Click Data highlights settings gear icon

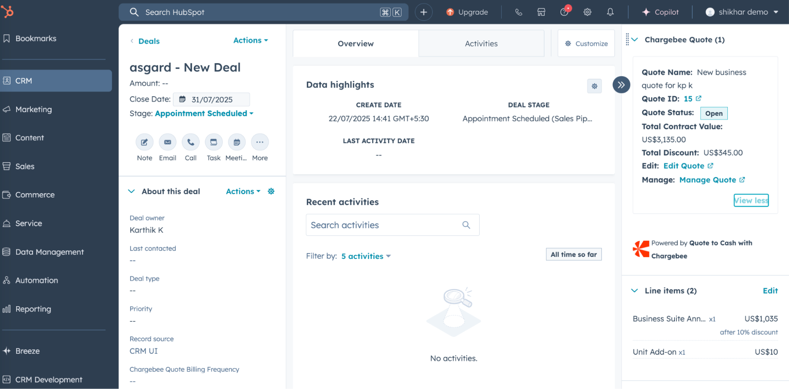(x=594, y=86)
